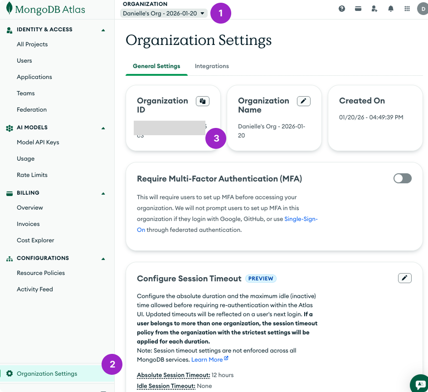
Task: Collapse the AI Models section
Action: coord(103,128)
